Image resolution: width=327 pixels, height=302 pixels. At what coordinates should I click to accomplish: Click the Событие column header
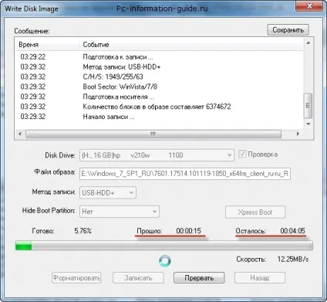(191, 45)
